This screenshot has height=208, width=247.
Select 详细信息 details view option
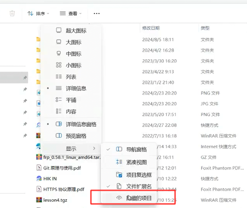coord(71,88)
